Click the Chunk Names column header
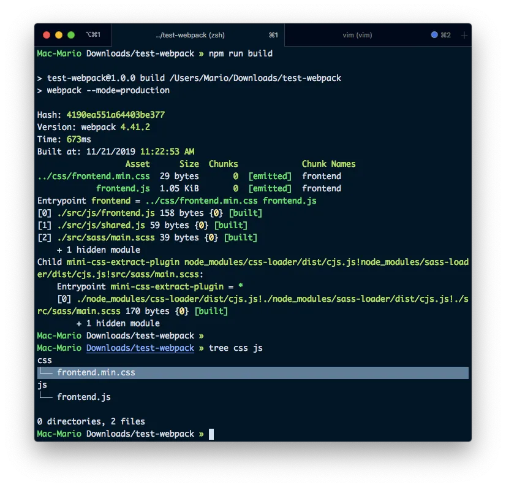Screen dimensions: 506x487 point(328,164)
